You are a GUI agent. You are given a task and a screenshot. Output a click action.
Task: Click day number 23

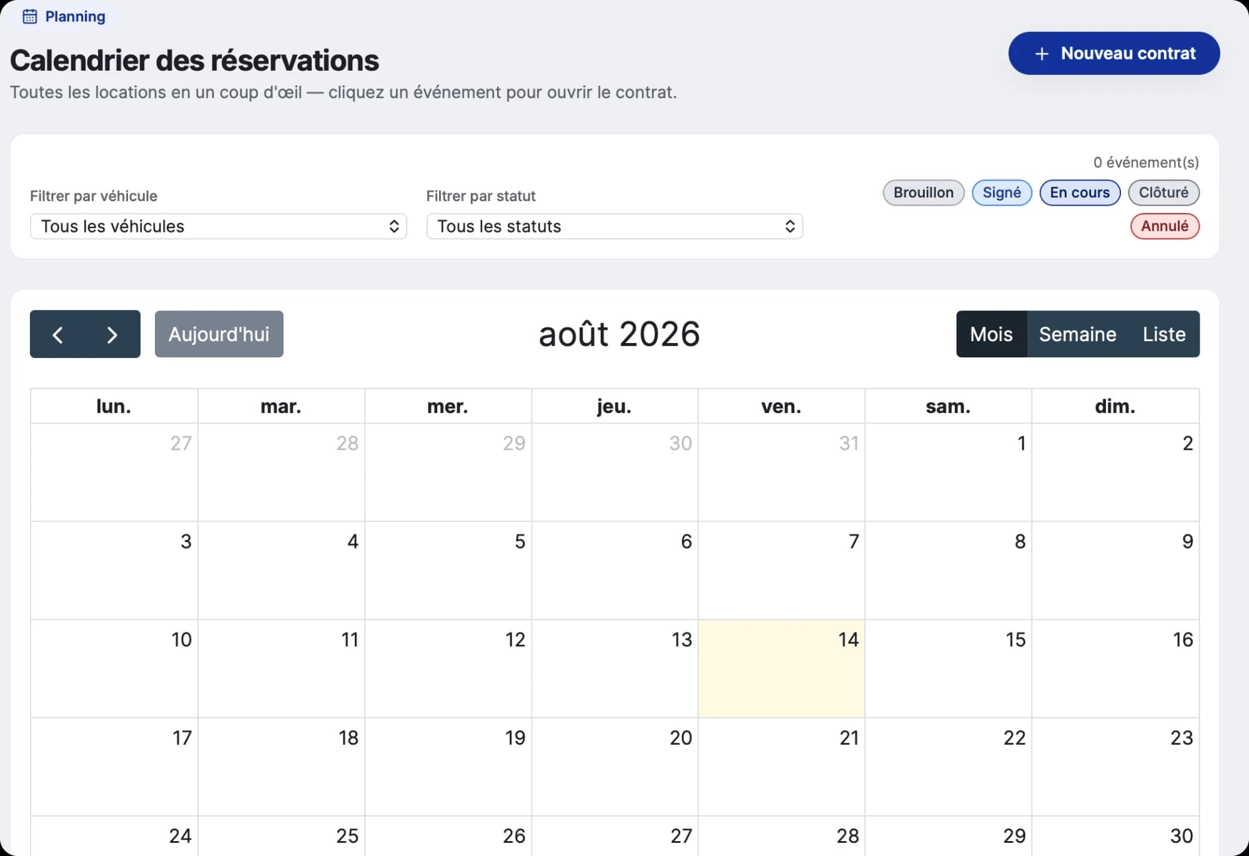[x=1182, y=737]
